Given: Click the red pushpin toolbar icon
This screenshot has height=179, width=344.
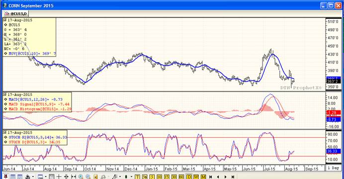Looking at the screenshot, I should (5, 177).
